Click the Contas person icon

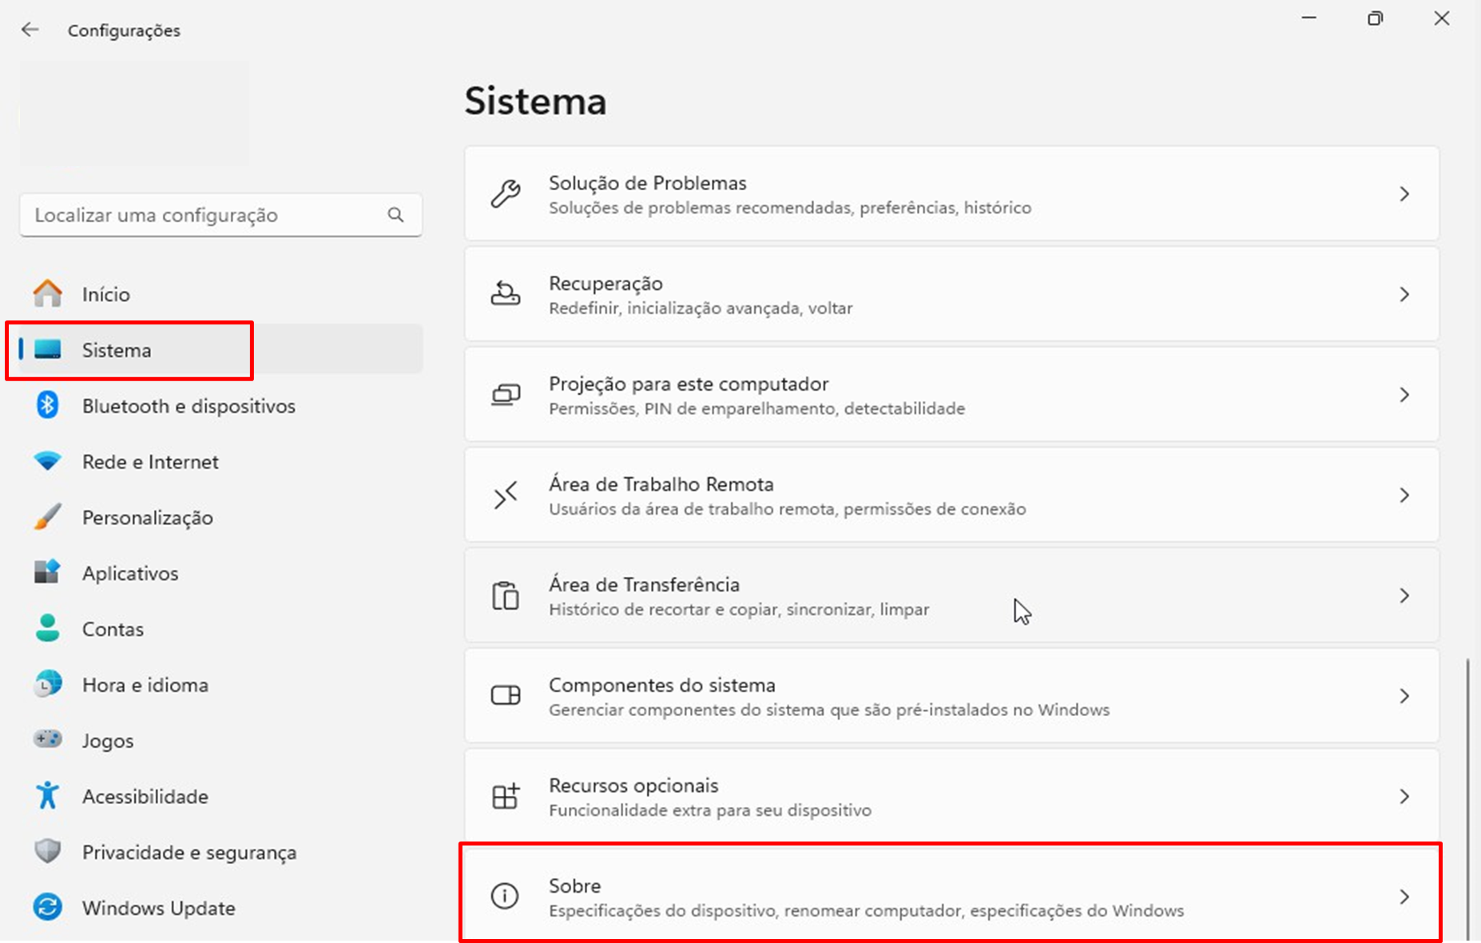(48, 628)
